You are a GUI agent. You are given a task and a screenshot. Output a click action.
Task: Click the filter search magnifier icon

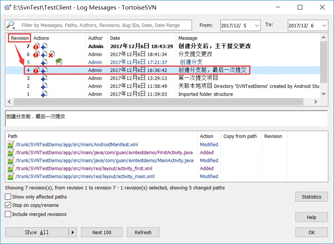click(10, 25)
